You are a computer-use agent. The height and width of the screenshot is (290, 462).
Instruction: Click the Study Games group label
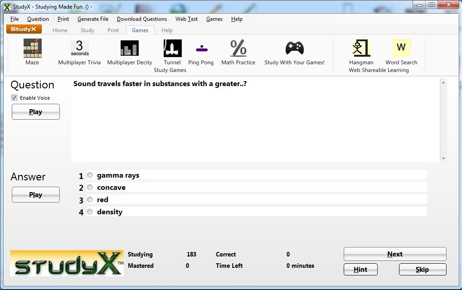(x=170, y=70)
